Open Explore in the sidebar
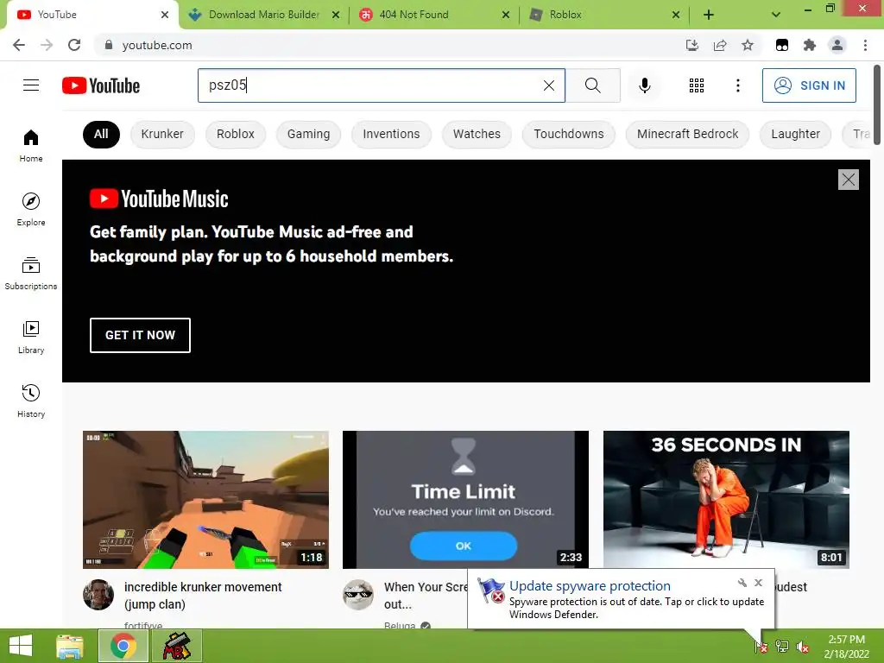The height and width of the screenshot is (663, 884). coord(31,209)
